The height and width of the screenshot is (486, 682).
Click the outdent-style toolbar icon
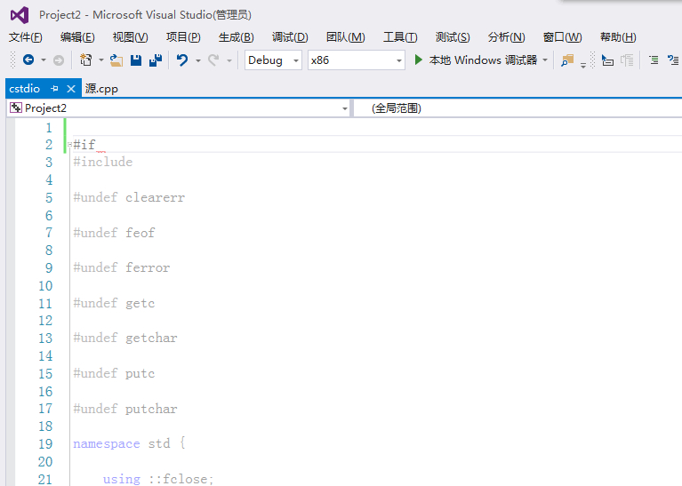(607, 60)
